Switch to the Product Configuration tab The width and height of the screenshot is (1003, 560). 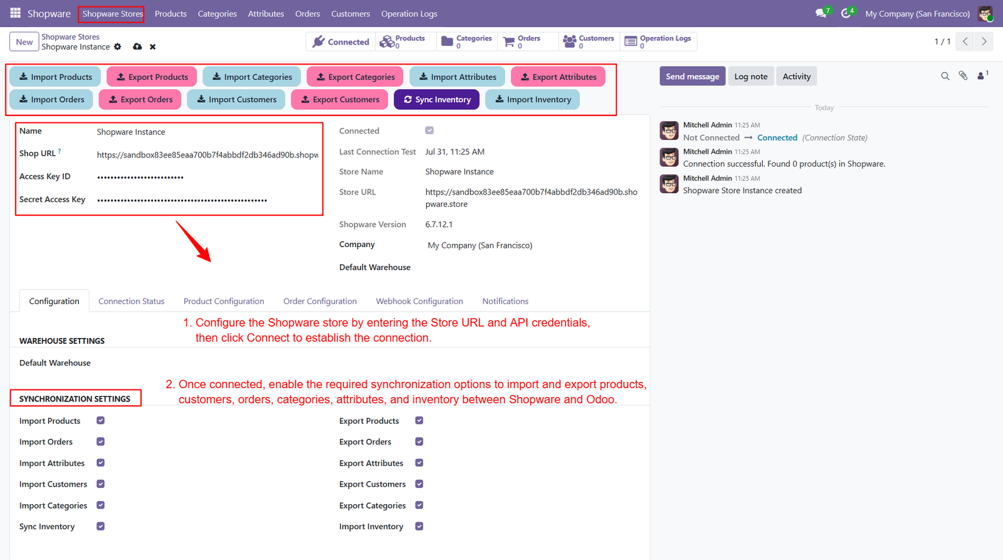224,301
